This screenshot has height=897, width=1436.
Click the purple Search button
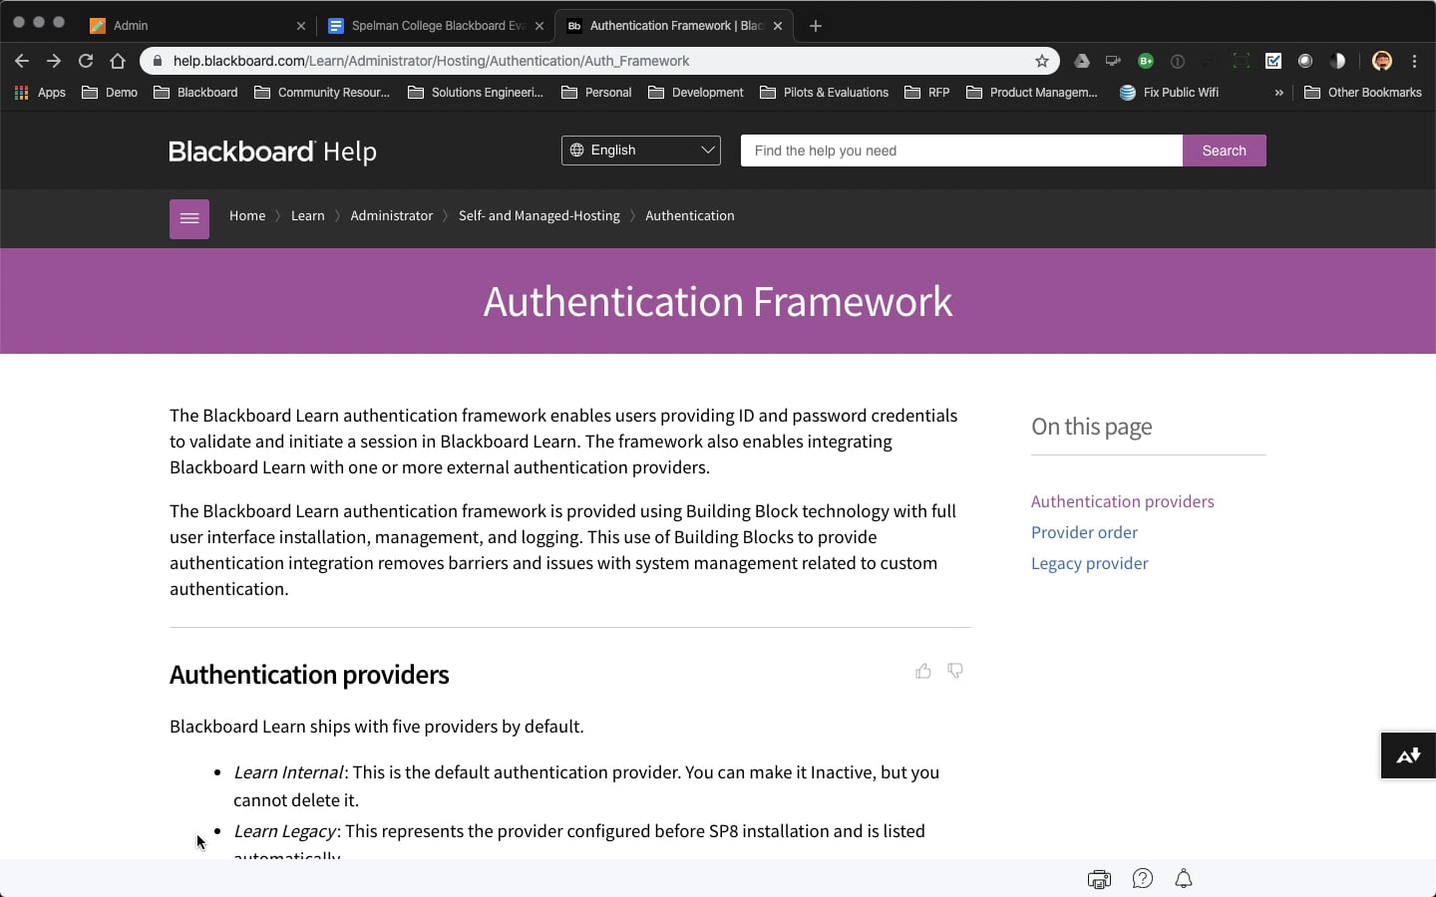(x=1225, y=150)
